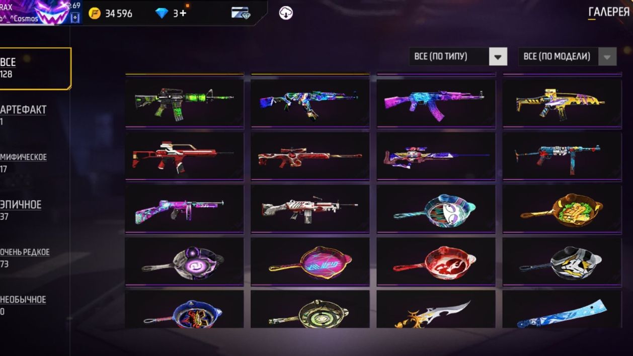
Task: Open the diamond card voucher icon
Action: [241, 13]
